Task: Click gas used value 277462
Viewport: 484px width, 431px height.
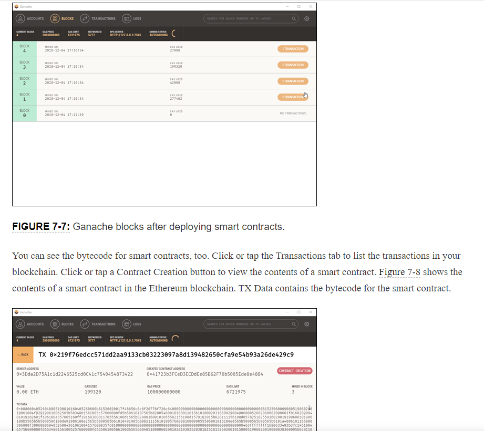Action: (176, 99)
